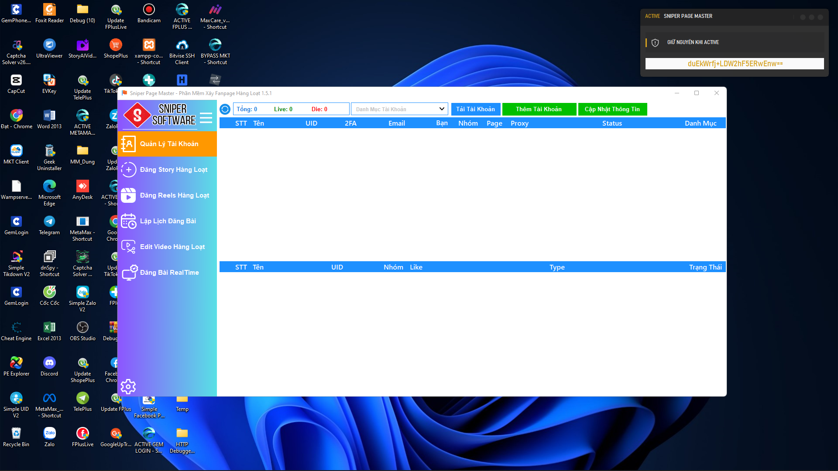Image resolution: width=838 pixels, height=471 pixels.
Task: Open Excel 2013 desktop icon
Action: point(49,332)
